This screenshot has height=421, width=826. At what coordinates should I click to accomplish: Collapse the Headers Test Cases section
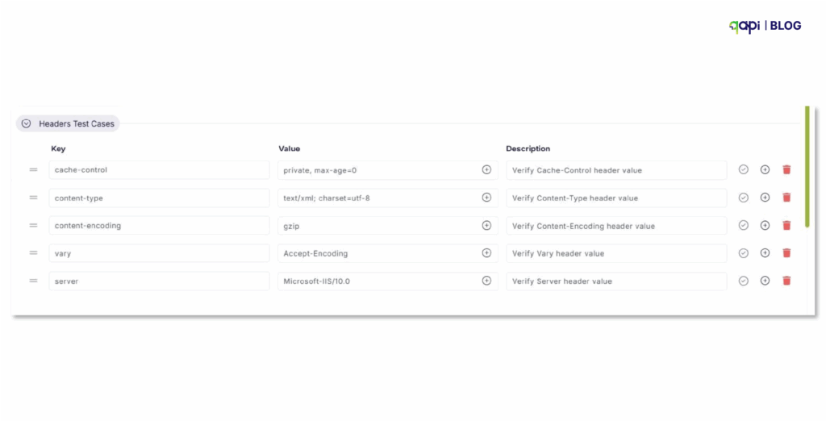26,123
